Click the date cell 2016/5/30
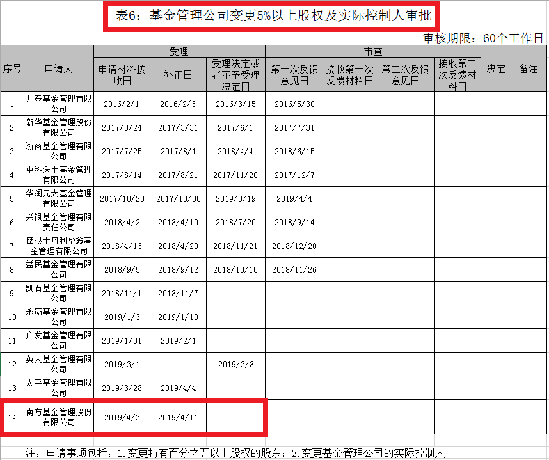 coord(294,104)
